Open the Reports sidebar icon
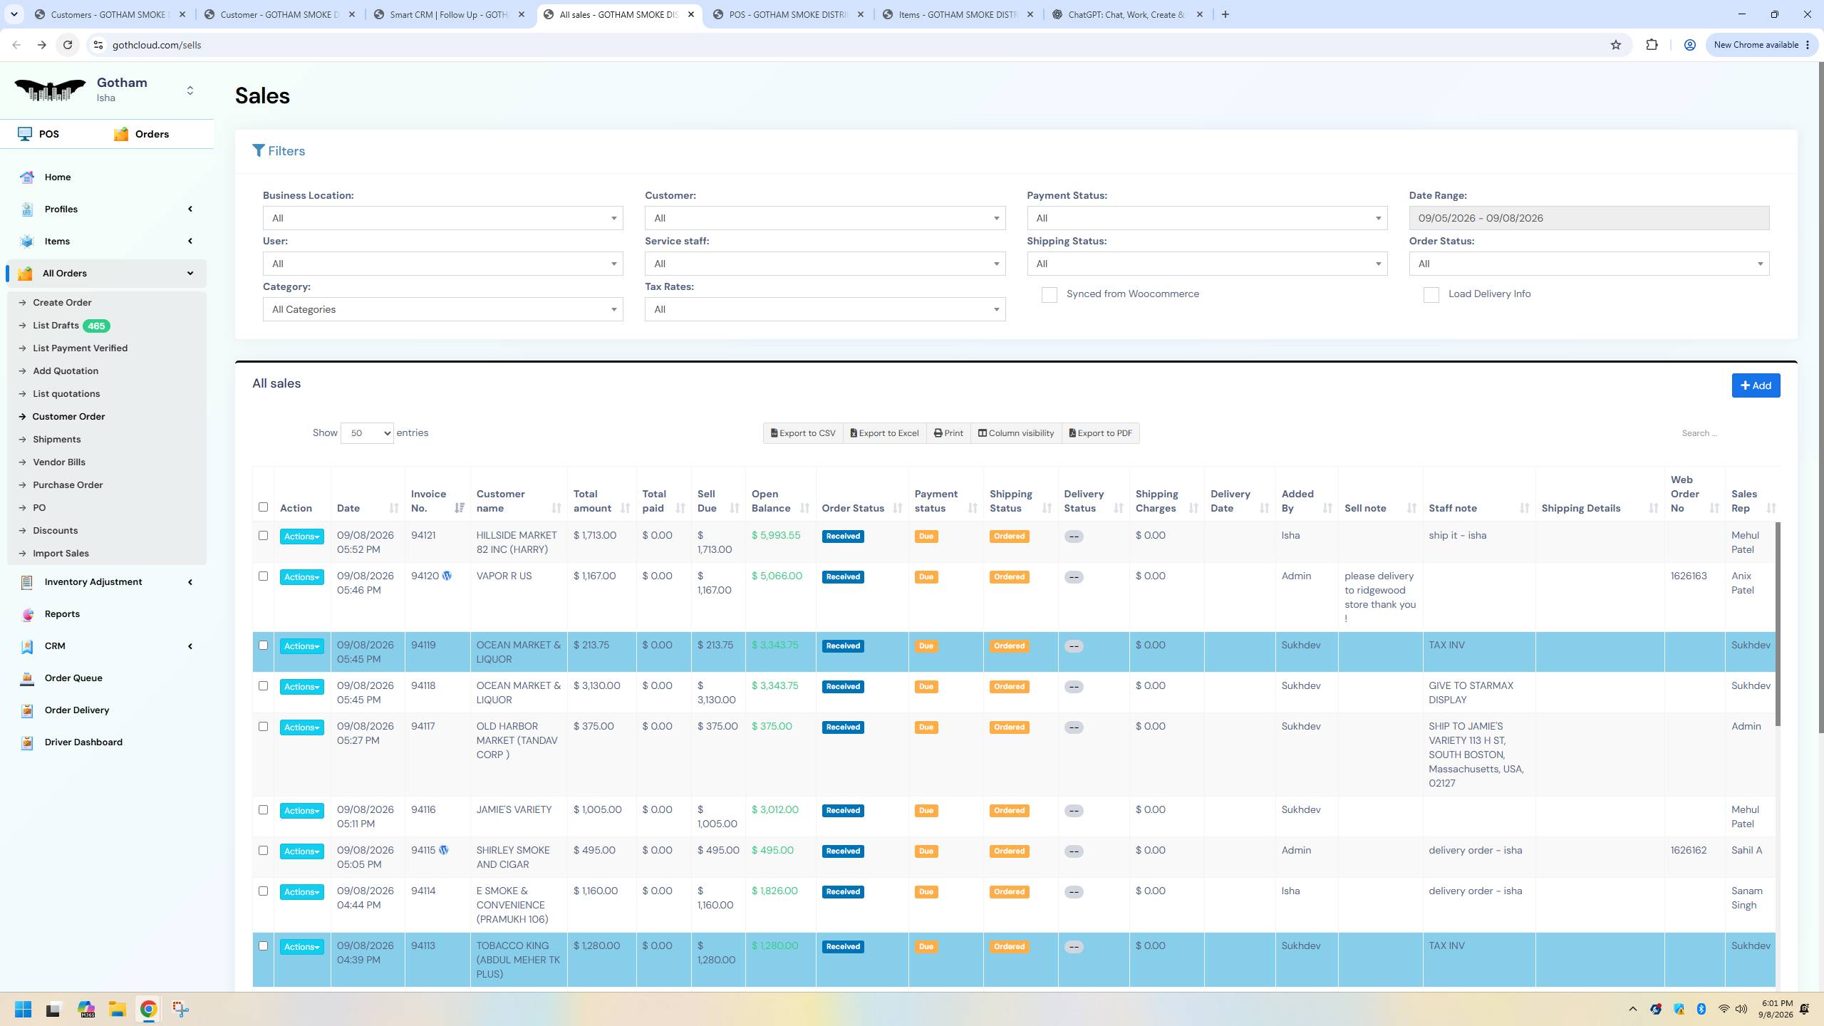The width and height of the screenshot is (1824, 1026). 27,614
